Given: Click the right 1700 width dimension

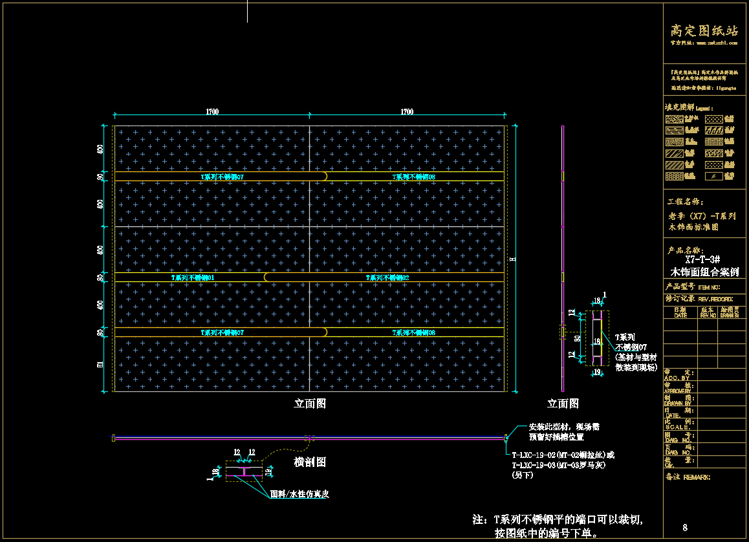Looking at the screenshot, I should (406, 112).
